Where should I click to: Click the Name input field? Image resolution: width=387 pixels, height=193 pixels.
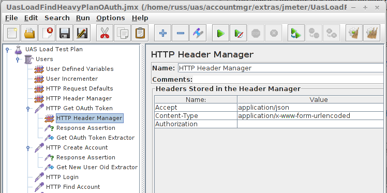point(280,68)
